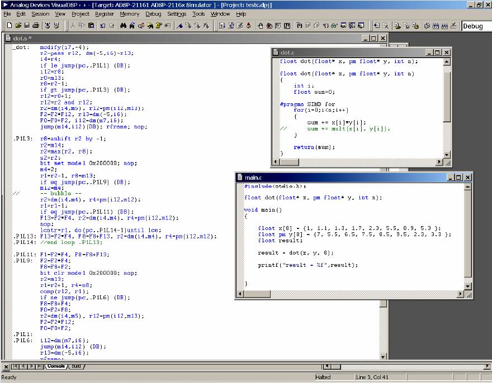Click the Step Into braces icon
492x383 pixels.
(299, 26)
